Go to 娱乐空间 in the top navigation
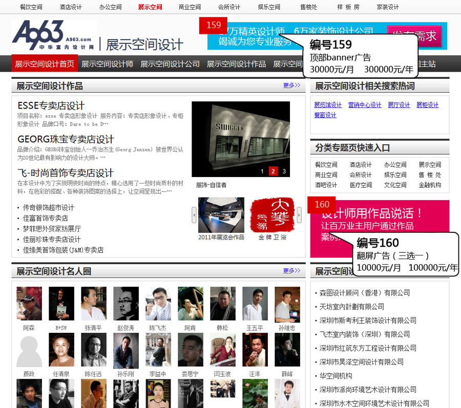The width and height of the screenshot is (461, 408). coord(269,7)
